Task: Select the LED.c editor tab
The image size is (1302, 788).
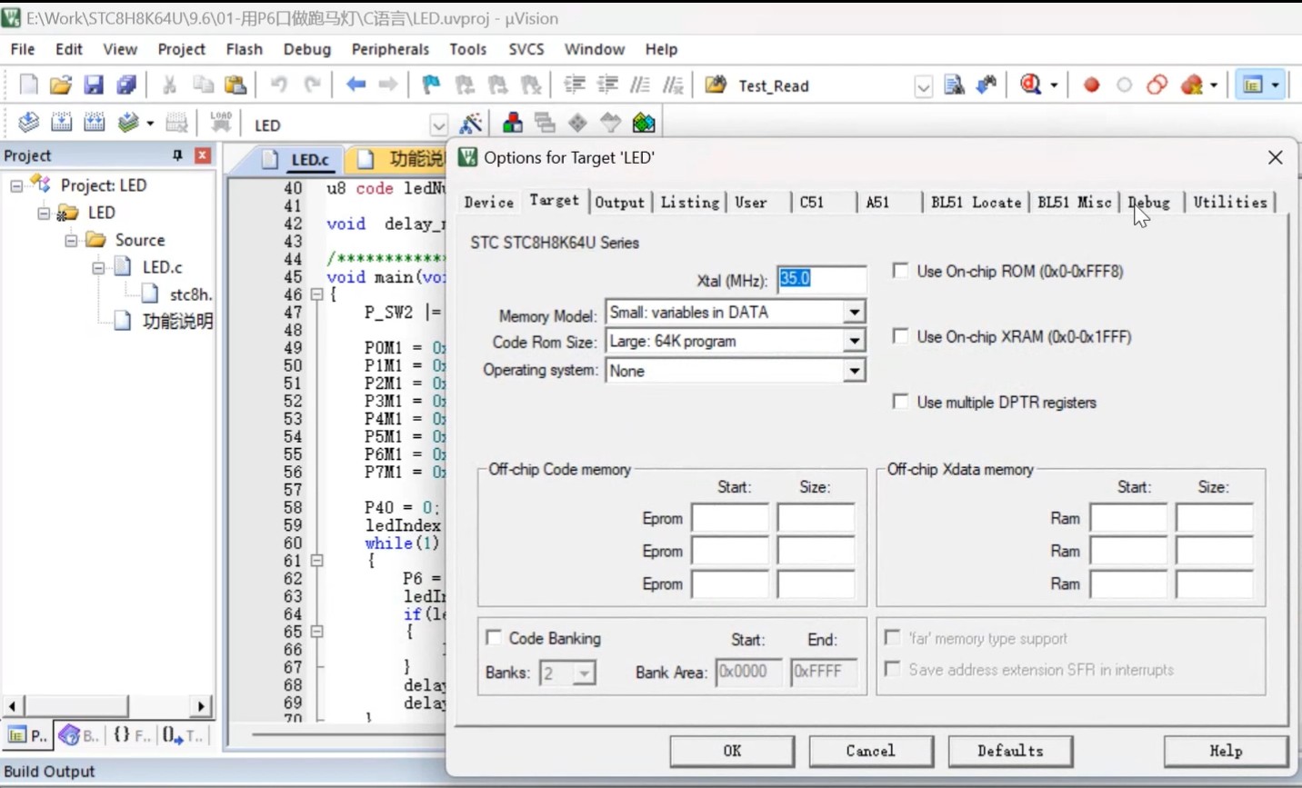Action: click(296, 160)
